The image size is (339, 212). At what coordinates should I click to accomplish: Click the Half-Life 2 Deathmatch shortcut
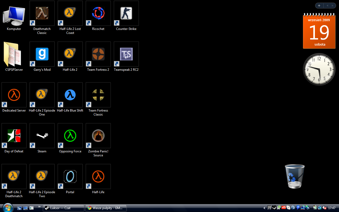tap(14, 181)
